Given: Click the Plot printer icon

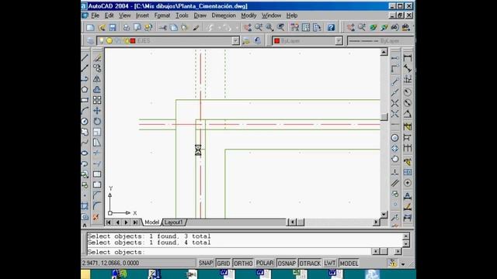Looking at the screenshot, I should (127, 28).
